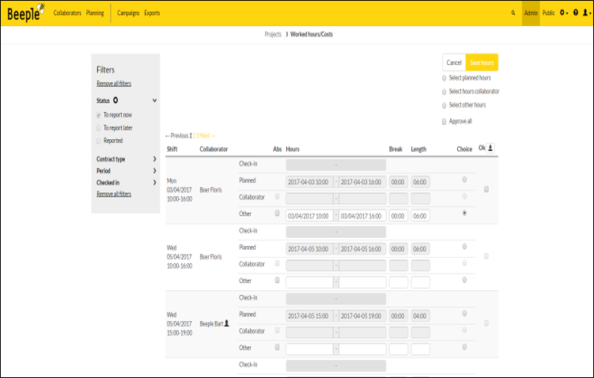Open the settings gear menu
The height and width of the screenshot is (378, 594).
[x=563, y=13]
